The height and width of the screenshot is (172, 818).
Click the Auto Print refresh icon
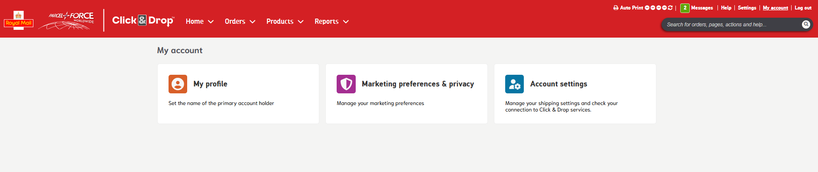click(670, 8)
